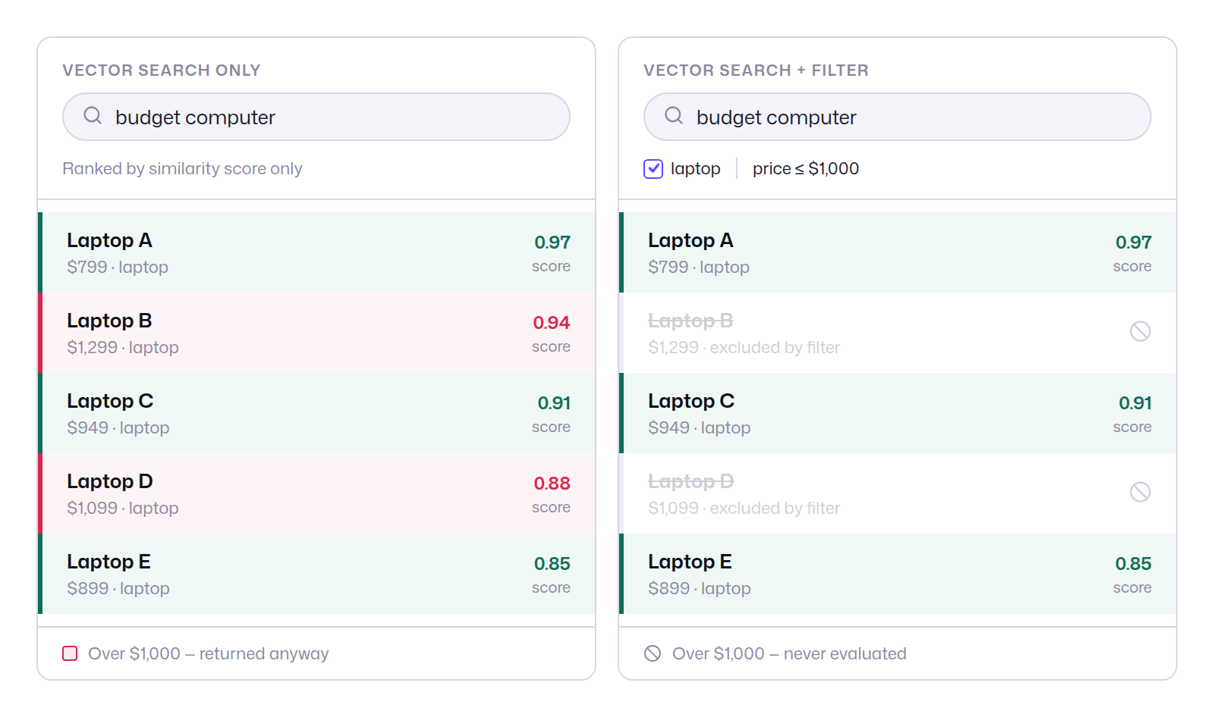Click the 0.97 score in the filtered panel
1214x717 pixels.
point(1134,243)
